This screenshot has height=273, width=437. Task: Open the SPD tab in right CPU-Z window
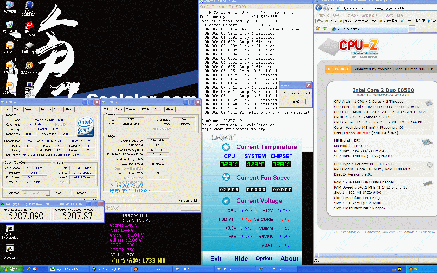[x=158, y=109]
